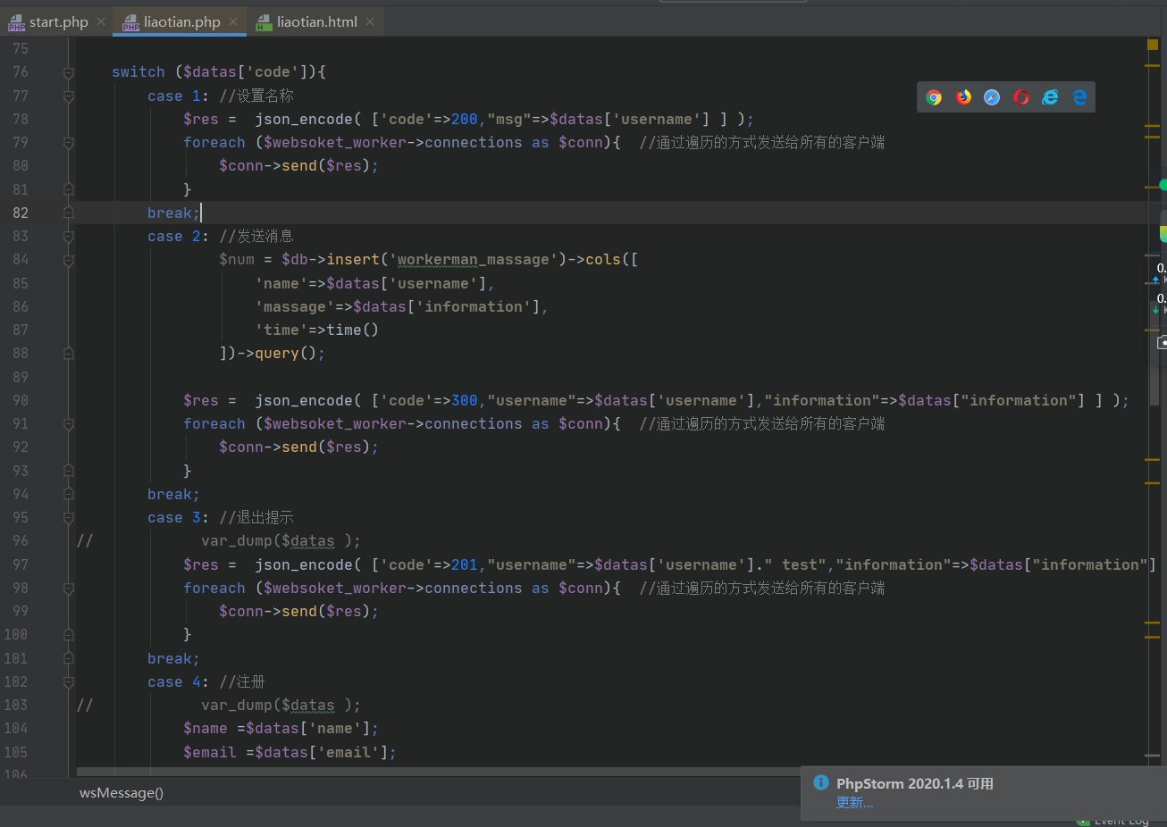Close the liaotian.php tab
This screenshot has width=1167, height=827.
click(x=233, y=21)
